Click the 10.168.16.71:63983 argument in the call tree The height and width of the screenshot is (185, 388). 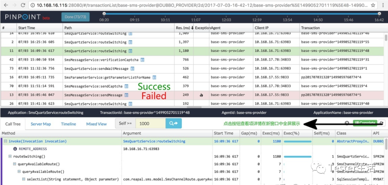(141, 149)
